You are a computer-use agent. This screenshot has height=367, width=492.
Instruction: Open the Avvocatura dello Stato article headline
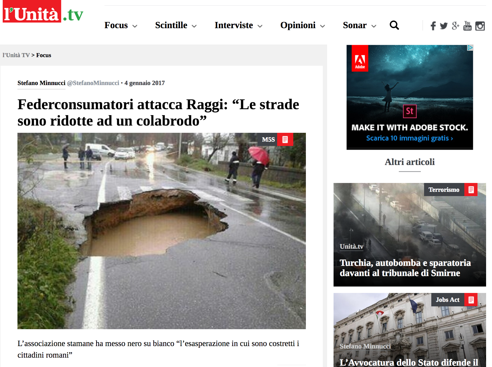(409, 362)
